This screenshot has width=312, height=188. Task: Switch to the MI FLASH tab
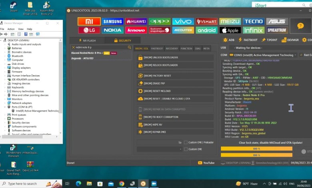[87, 40]
